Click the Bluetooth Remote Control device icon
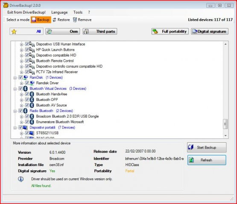The height and width of the screenshot is (204, 237). [x=32, y=61]
